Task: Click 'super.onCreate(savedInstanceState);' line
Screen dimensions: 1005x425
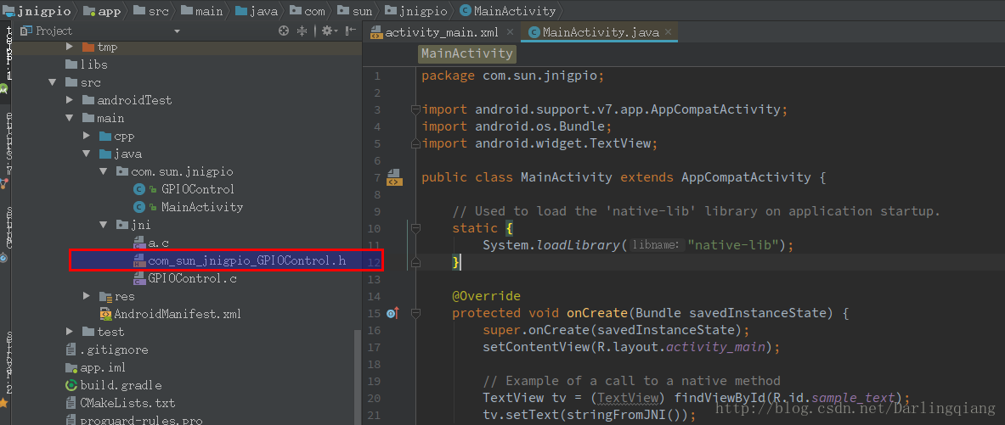Action: click(616, 330)
